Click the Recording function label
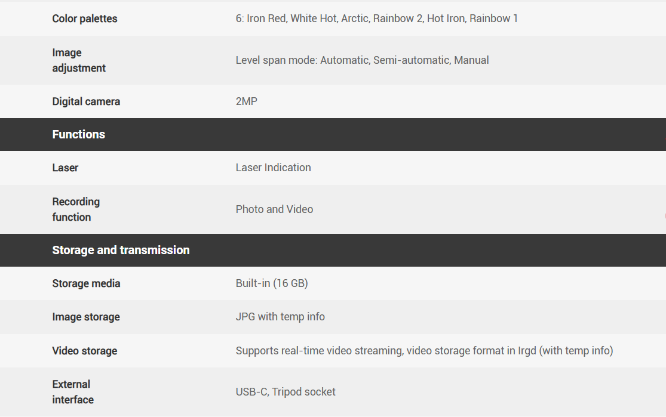 pyautogui.click(x=76, y=209)
